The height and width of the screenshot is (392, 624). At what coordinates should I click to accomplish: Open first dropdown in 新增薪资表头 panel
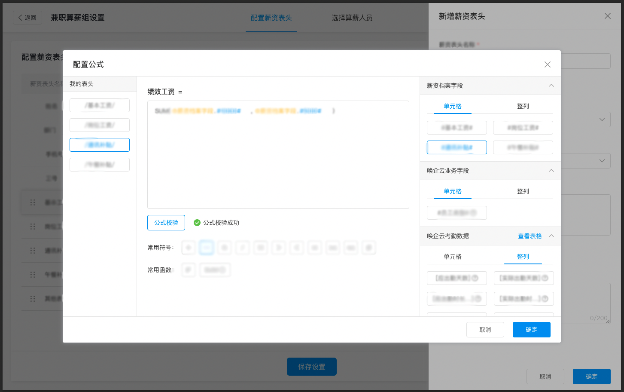tap(586, 119)
